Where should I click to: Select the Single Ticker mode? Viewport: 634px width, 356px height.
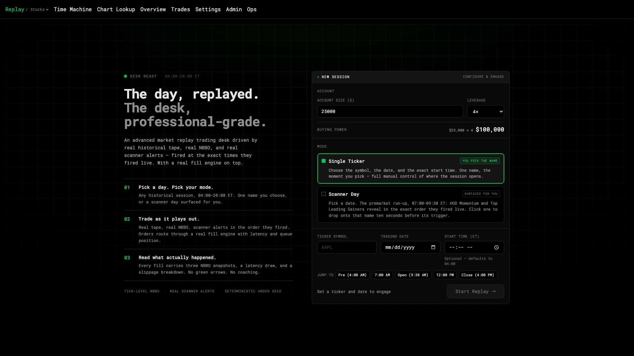pyautogui.click(x=410, y=168)
